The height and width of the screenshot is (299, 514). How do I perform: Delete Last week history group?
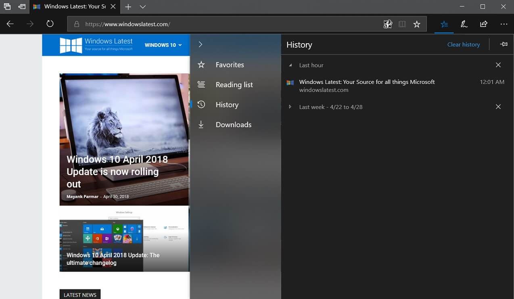498,107
